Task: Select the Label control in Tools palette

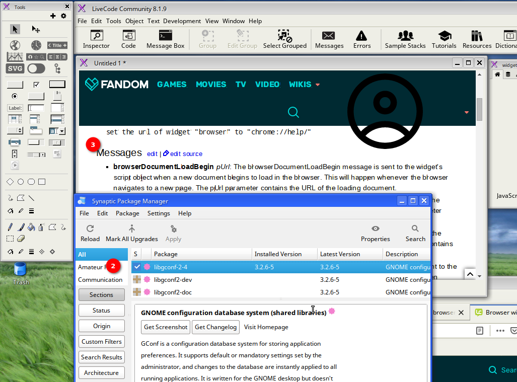Action: coord(15,108)
